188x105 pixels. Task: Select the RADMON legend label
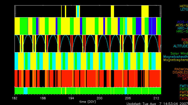point(181,69)
